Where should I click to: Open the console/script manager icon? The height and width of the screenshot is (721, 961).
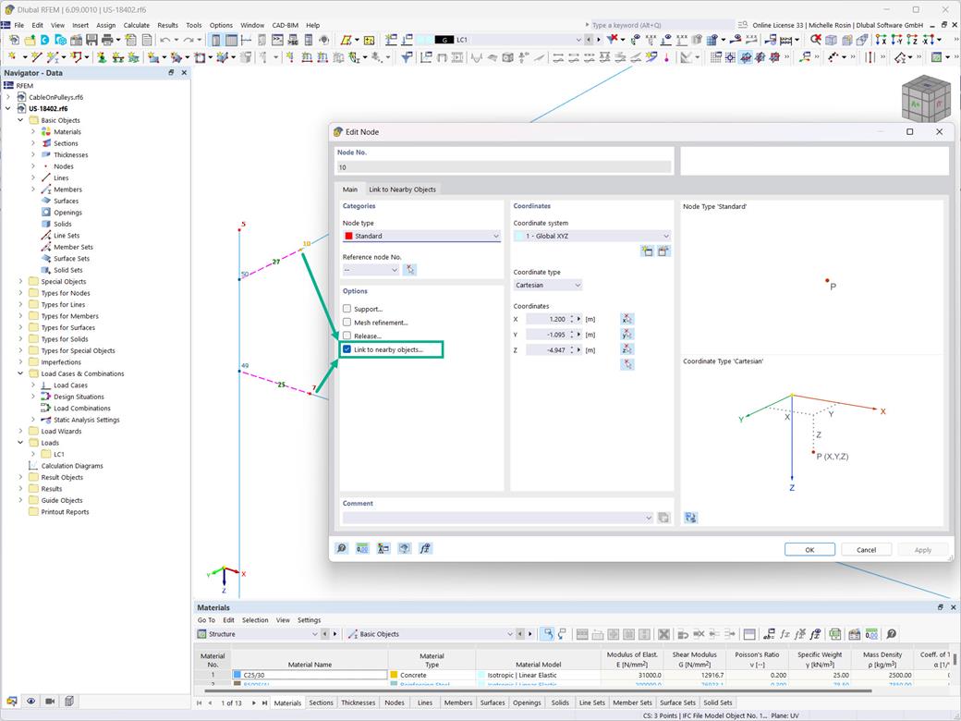(x=277, y=40)
